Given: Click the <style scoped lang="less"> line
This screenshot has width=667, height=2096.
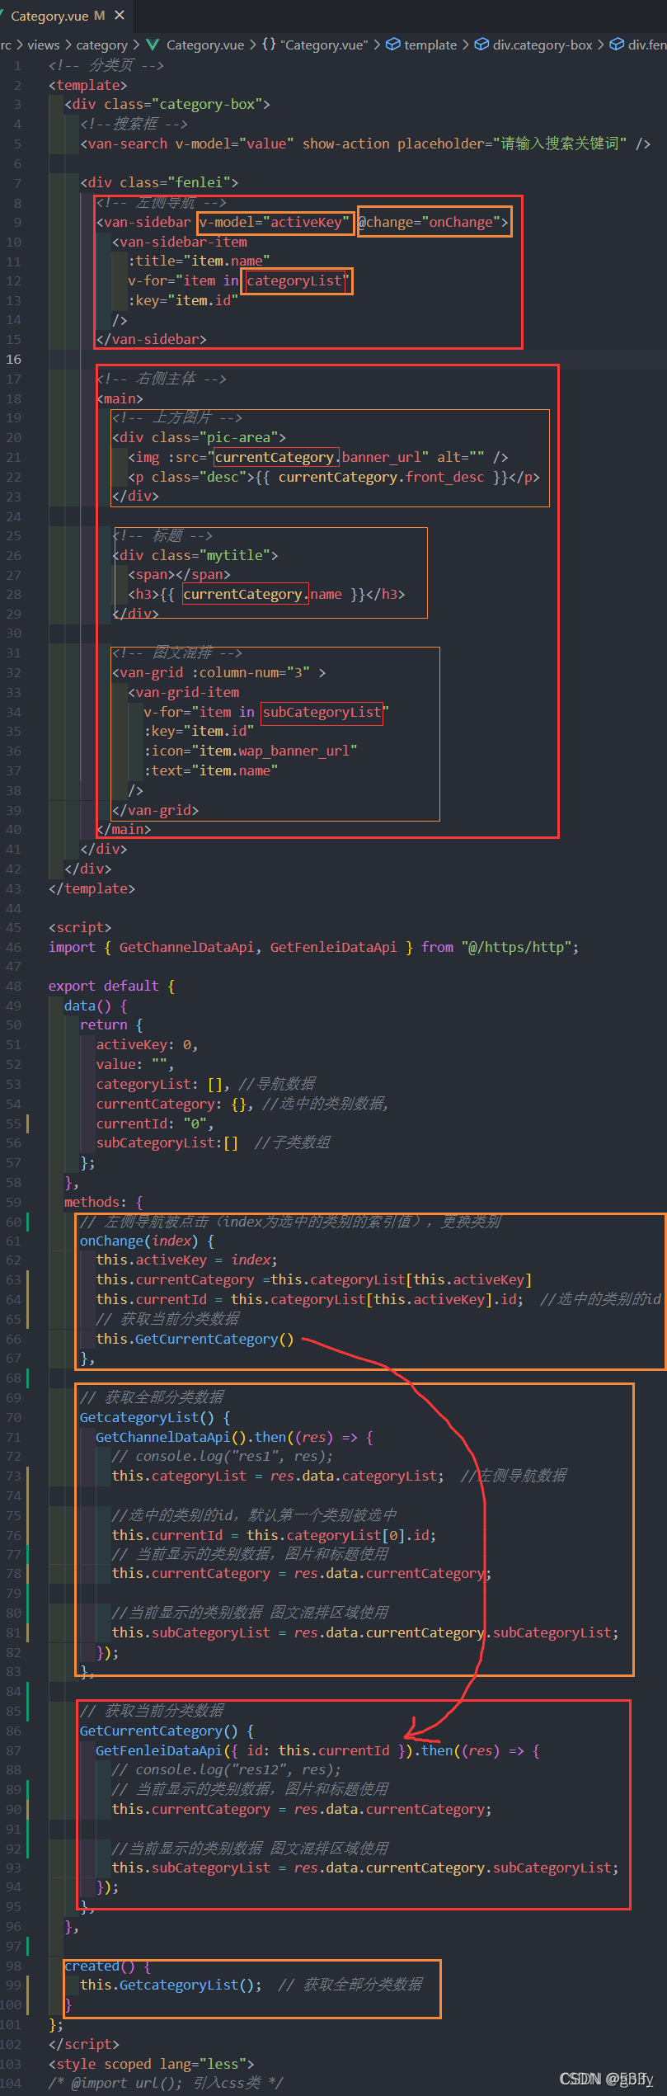Looking at the screenshot, I should coord(151,2063).
